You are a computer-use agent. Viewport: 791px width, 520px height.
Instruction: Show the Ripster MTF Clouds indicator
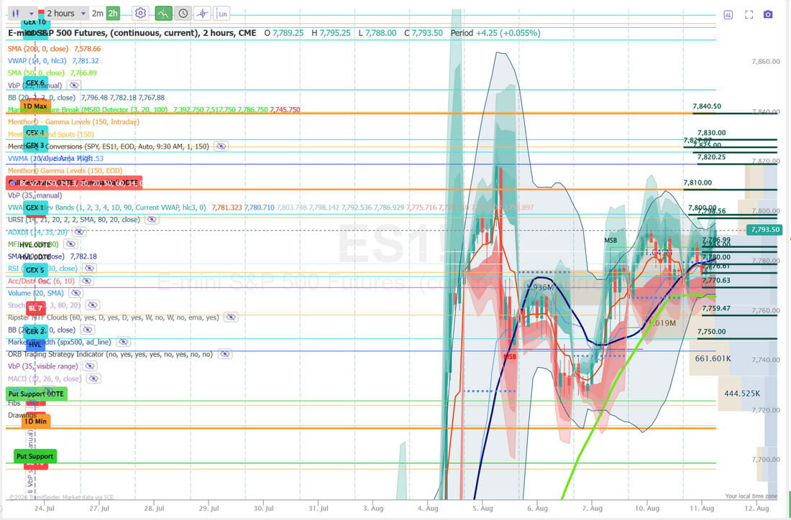pos(231,317)
